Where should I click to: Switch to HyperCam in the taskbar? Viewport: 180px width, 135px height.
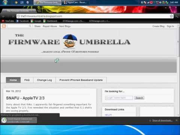(x=75, y=2)
